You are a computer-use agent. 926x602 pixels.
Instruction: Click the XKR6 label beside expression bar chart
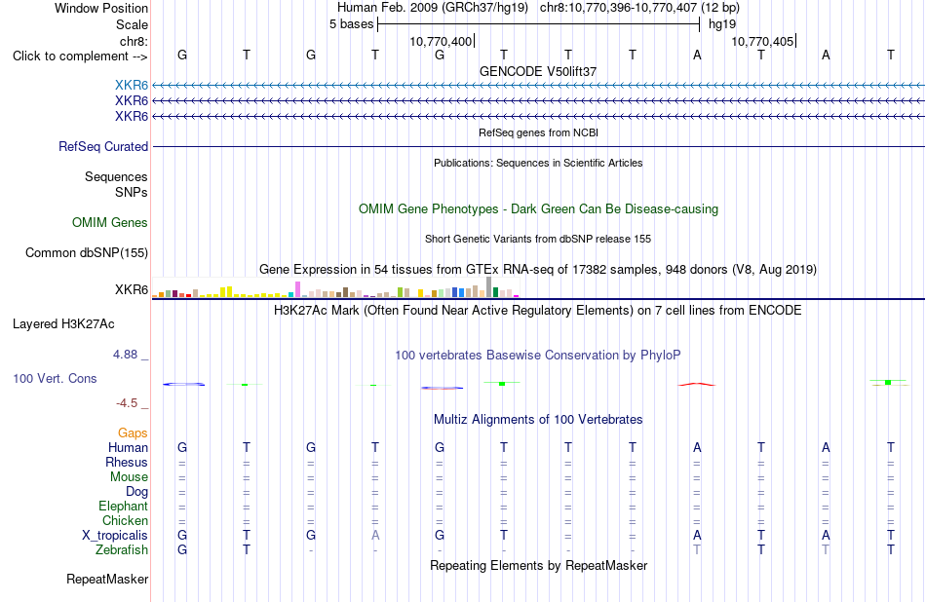[132, 289]
